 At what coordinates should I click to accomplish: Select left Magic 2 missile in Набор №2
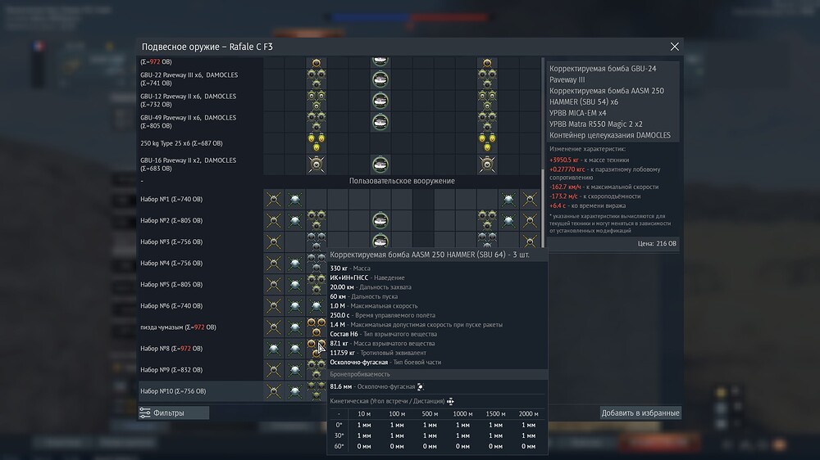(274, 220)
